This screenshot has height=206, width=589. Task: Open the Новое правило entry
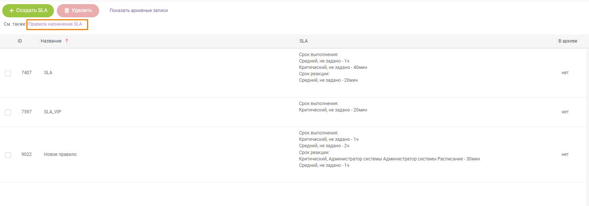60,154
